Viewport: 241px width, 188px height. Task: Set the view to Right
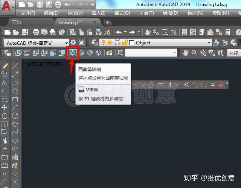[x=44, y=53]
